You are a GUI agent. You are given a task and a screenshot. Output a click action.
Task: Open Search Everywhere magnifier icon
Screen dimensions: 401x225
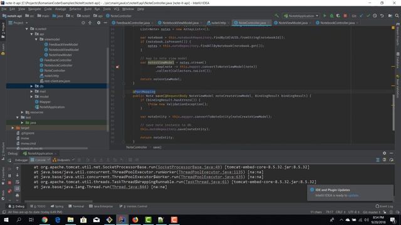pos(397,16)
